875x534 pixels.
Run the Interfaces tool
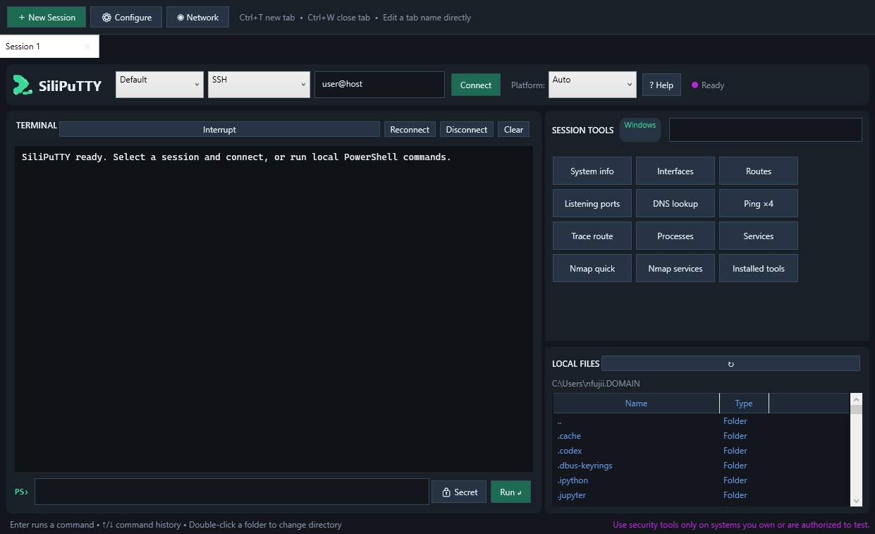coord(675,171)
